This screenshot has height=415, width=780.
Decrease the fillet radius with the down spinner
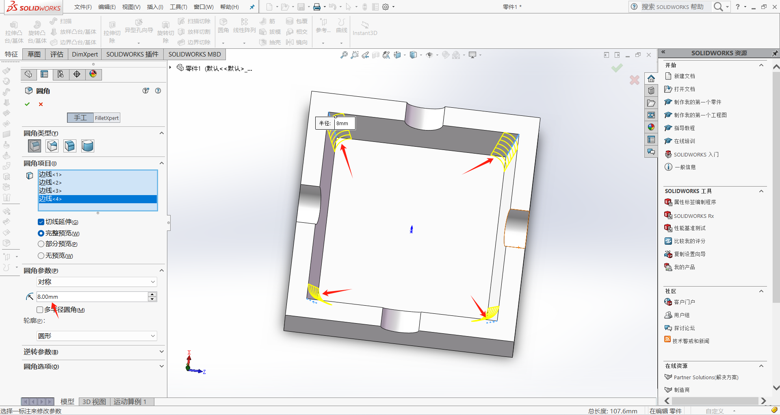152,299
